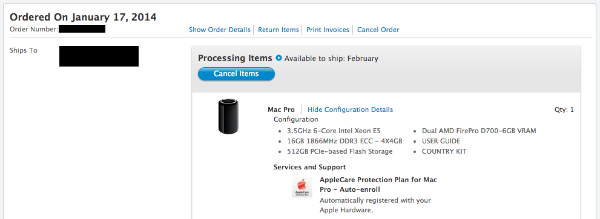Click AppleCare Protection Plan for Mac Pro title

378,185
